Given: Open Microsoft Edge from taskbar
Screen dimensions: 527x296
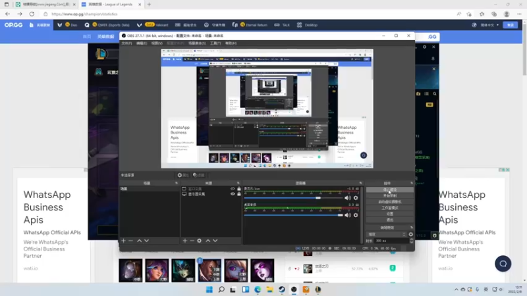Looking at the screenshot, I should tap(258, 289).
